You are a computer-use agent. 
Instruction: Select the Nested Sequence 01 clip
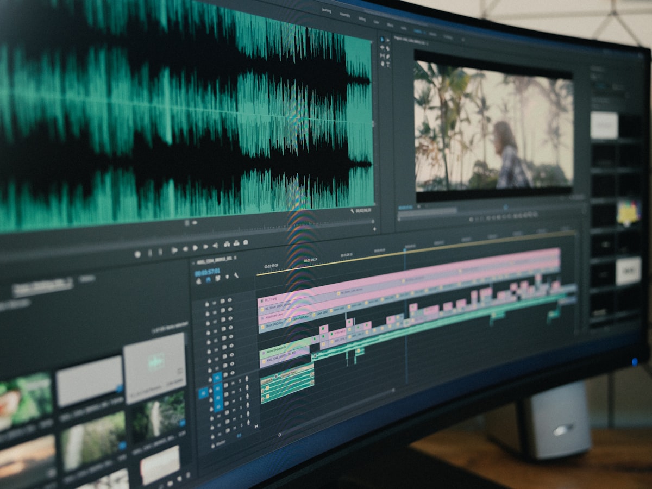[x=284, y=349]
